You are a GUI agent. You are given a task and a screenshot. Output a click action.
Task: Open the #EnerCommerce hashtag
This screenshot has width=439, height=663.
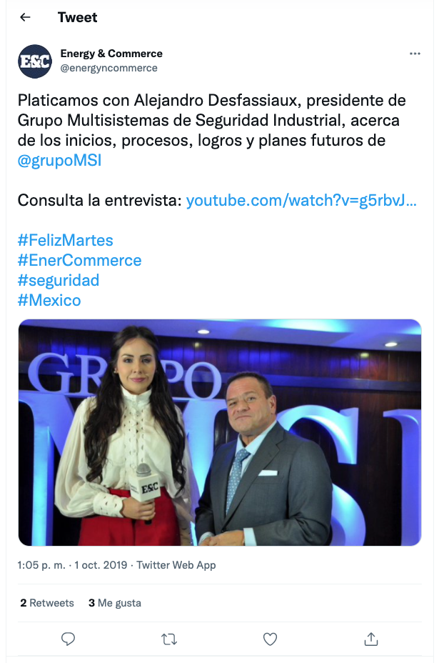pos(79,260)
